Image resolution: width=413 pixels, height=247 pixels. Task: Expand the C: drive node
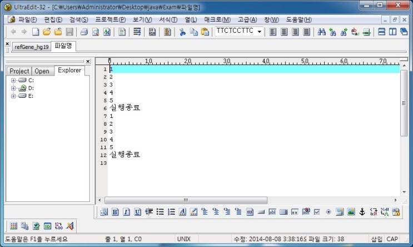click(x=13, y=81)
